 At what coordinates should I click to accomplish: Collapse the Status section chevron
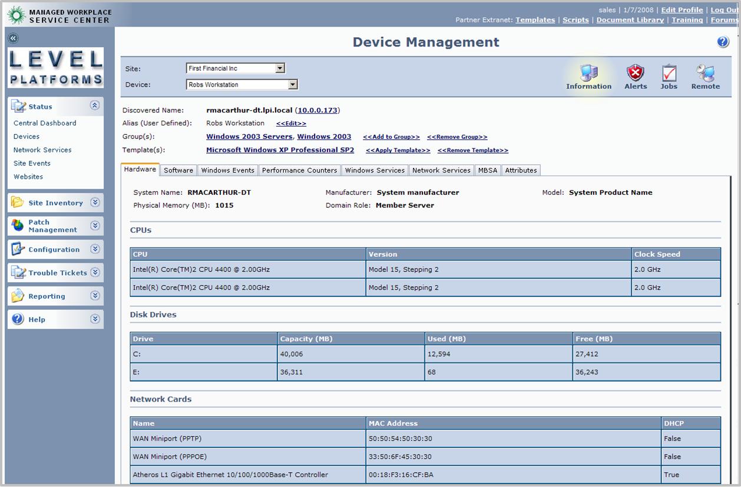pyautogui.click(x=94, y=106)
